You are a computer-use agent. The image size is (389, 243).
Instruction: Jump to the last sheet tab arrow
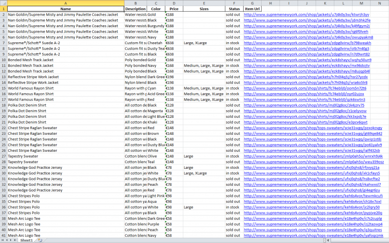click(x=15, y=240)
